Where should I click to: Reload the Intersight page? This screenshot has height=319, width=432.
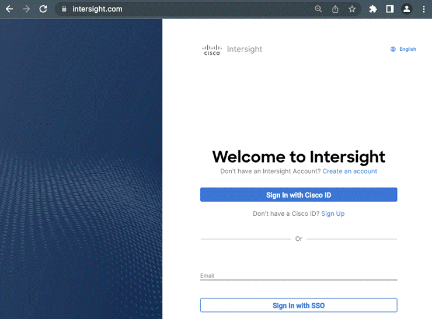tap(43, 9)
